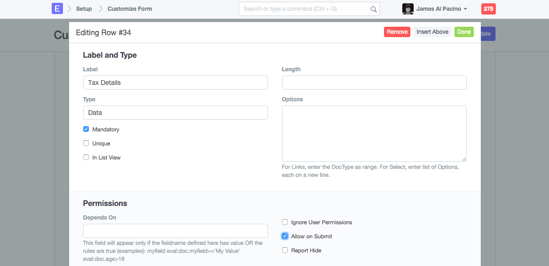
Task: Open Customize Form breadcrumb link
Action: click(130, 9)
